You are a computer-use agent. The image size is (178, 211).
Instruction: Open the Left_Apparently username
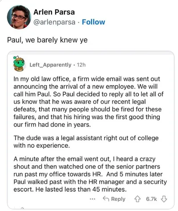pos(50,65)
